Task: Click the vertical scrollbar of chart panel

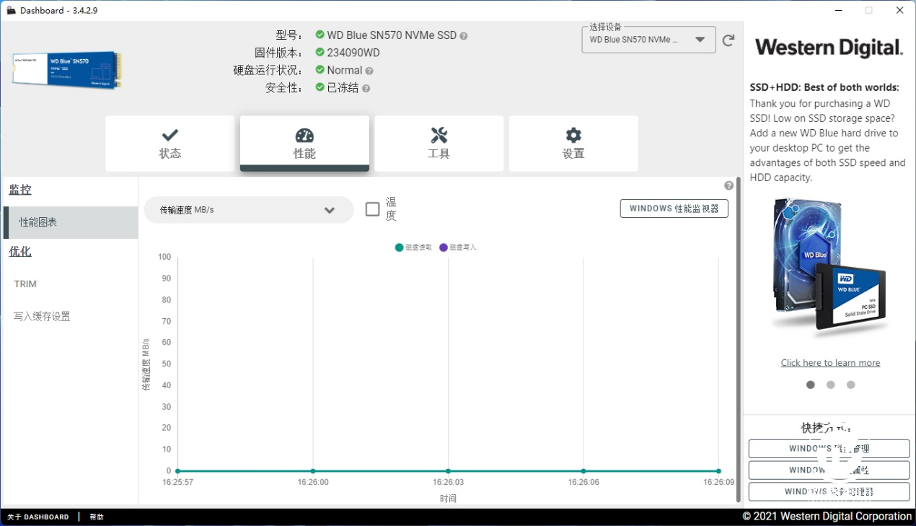Action: [738, 339]
